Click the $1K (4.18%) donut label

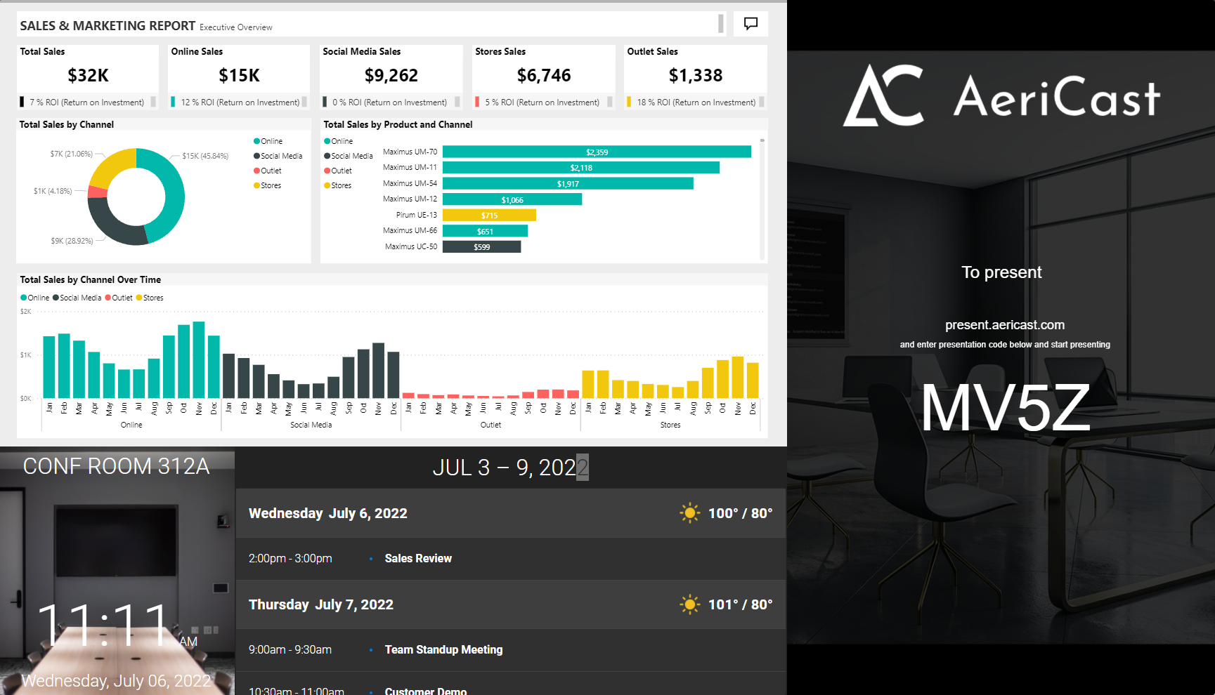pos(53,191)
